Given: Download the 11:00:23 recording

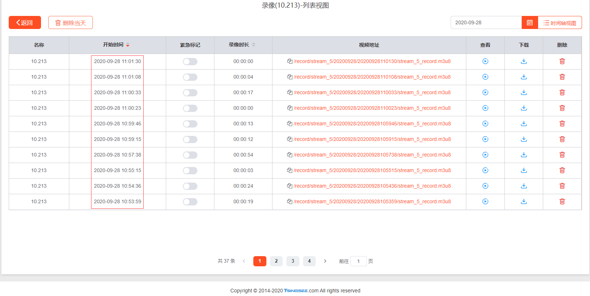Looking at the screenshot, I should [524, 108].
